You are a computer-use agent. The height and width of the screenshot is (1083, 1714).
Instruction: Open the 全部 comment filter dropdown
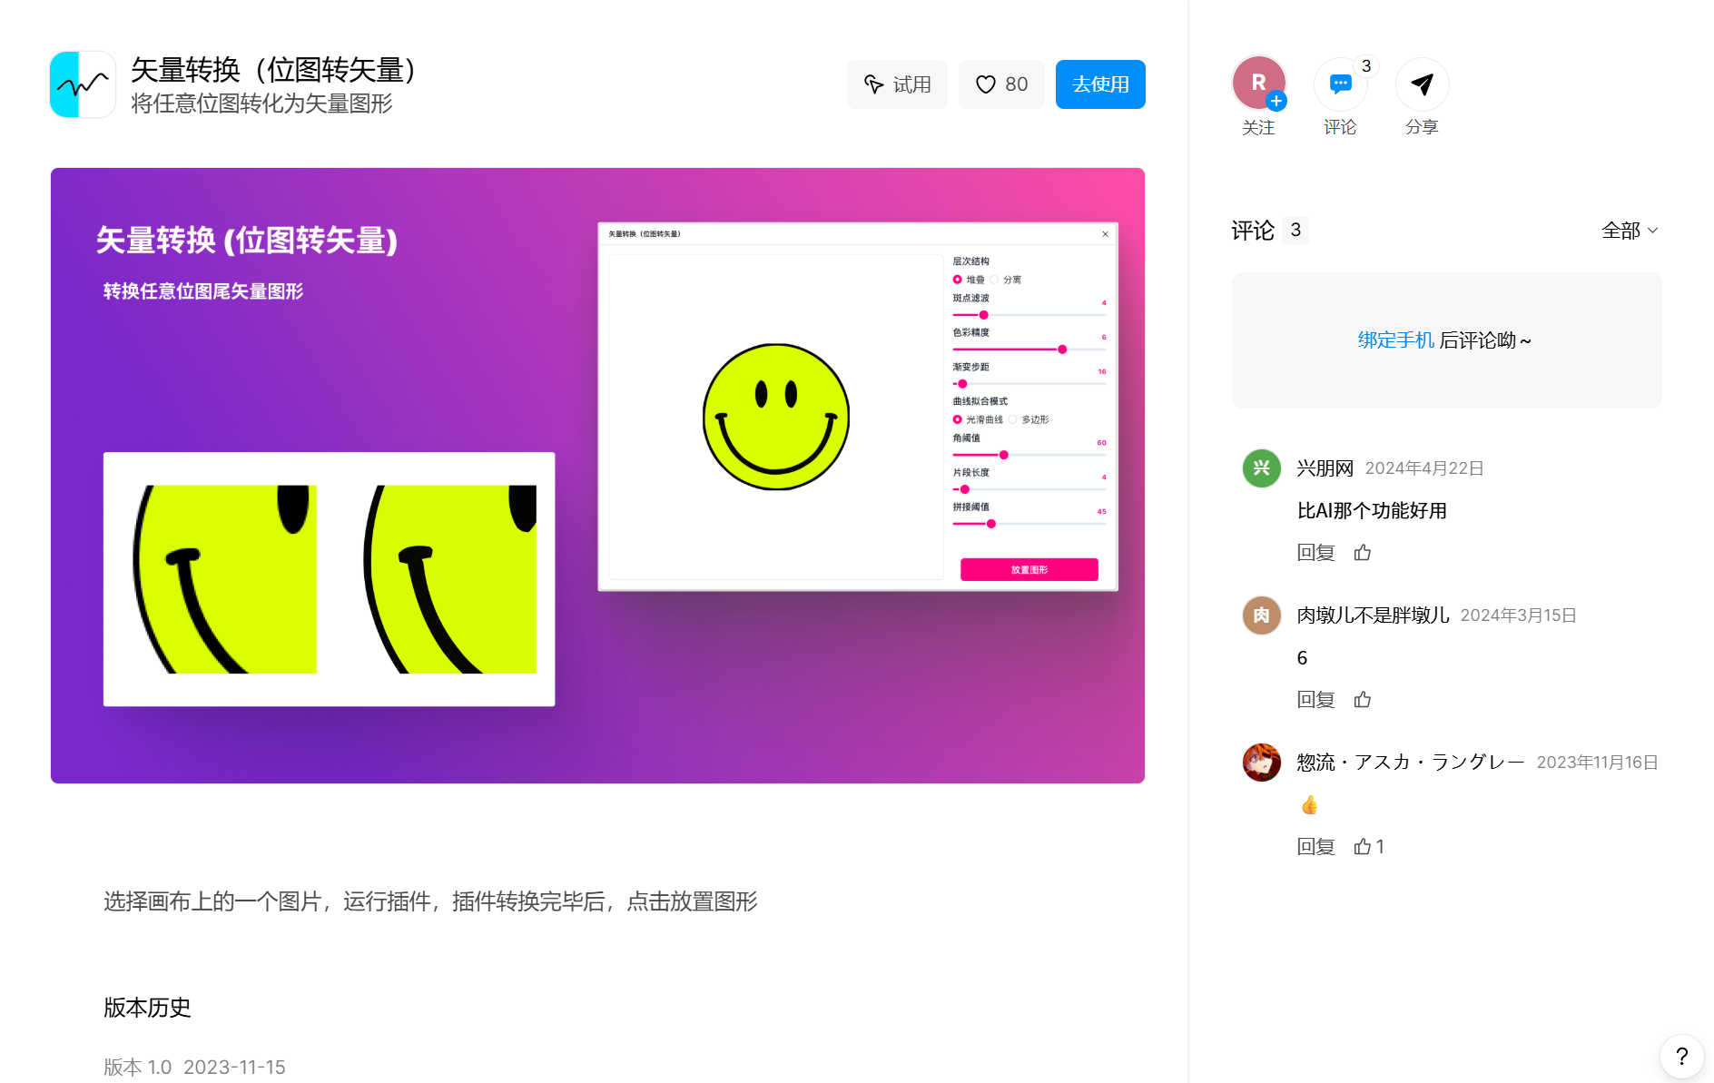(x=1630, y=231)
